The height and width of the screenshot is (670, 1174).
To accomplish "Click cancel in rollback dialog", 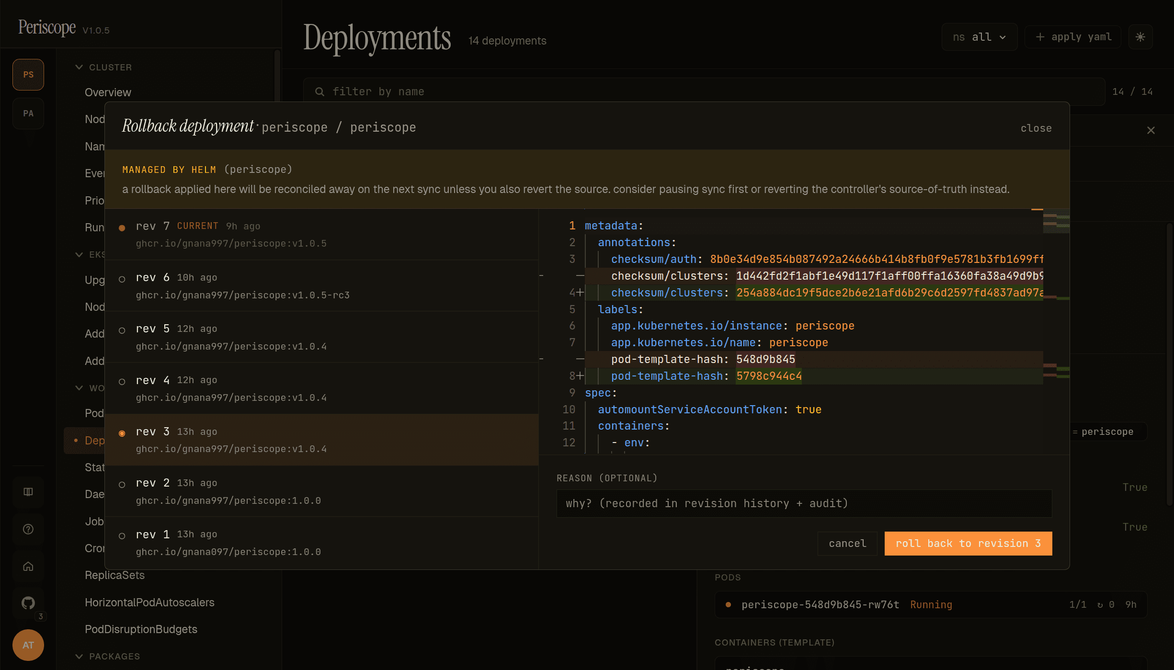I will pyautogui.click(x=847, y=543).
